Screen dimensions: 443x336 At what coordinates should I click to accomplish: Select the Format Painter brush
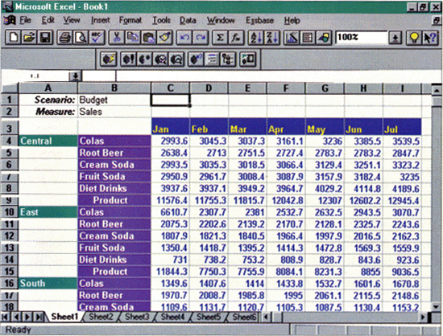164,37
